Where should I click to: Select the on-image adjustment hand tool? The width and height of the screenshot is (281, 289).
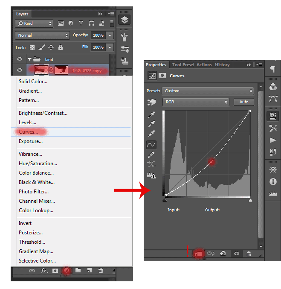click(151, 102)
